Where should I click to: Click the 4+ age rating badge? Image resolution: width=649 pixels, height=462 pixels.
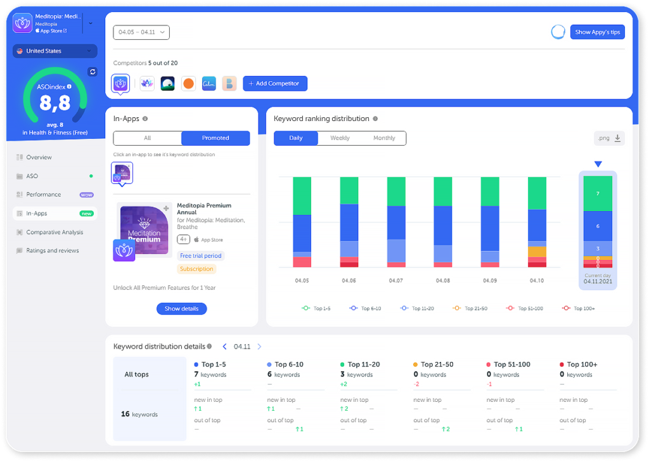point(183,240)
